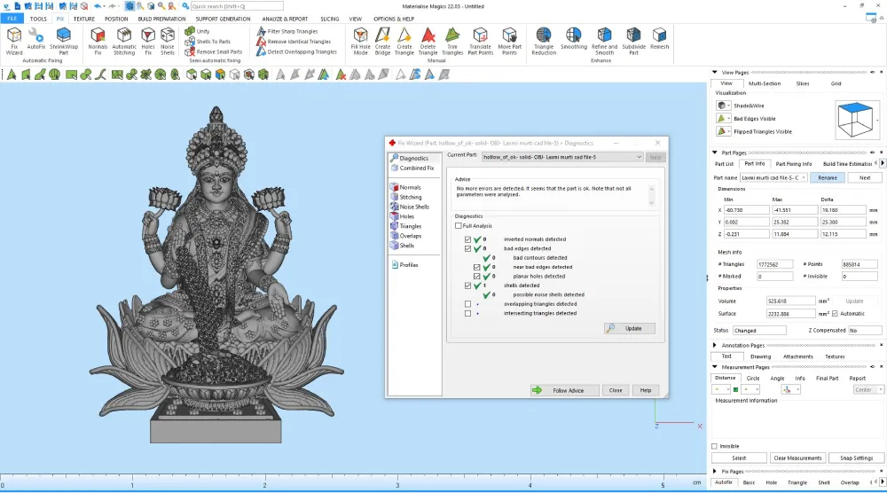Click Unify in semi-automatic fixing
Viewport: 887px width, 493px height.
pos(198,31)
